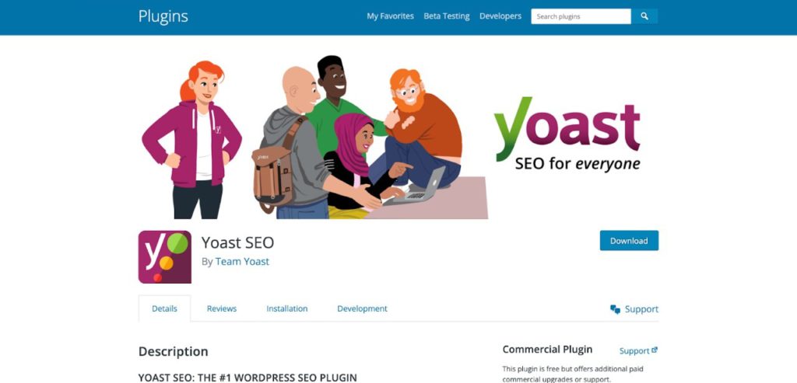Screen dimensions: 797x383
Task: Click the search magnifier icon button
Action: point(644,16)
